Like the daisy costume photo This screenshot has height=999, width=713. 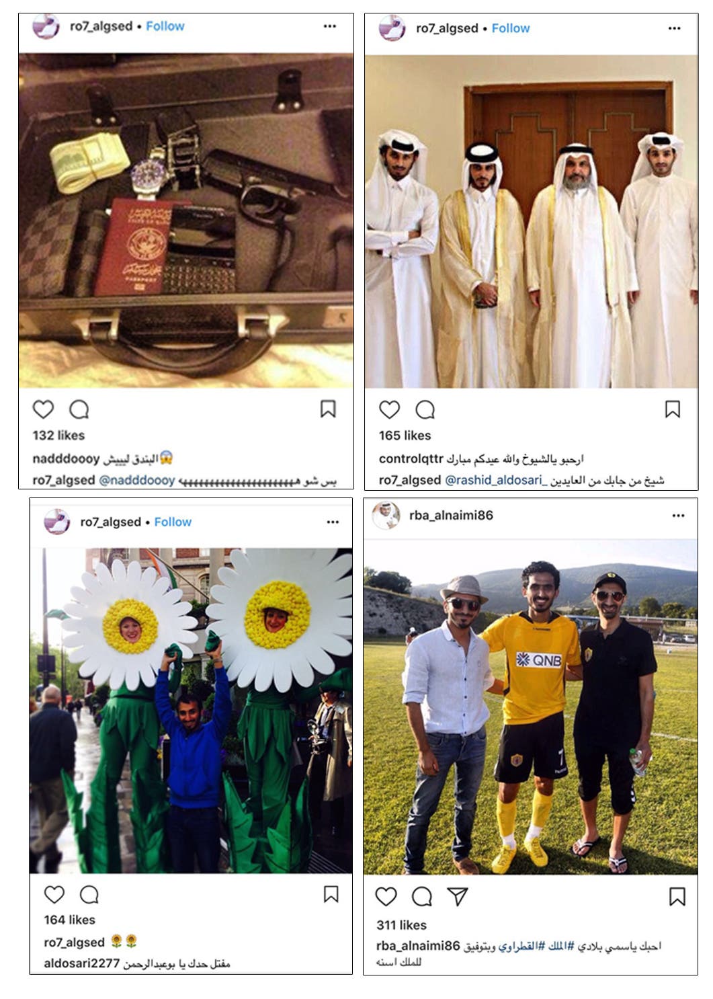pos(54,894)
